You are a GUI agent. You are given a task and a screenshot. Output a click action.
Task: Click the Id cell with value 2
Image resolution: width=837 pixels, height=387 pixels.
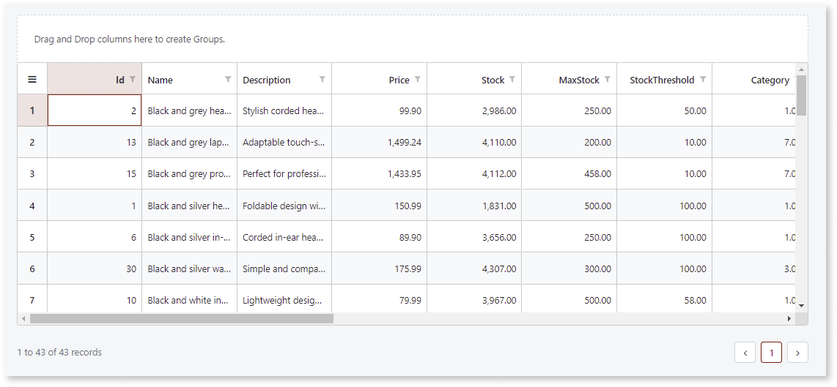[x=95, y=111]
